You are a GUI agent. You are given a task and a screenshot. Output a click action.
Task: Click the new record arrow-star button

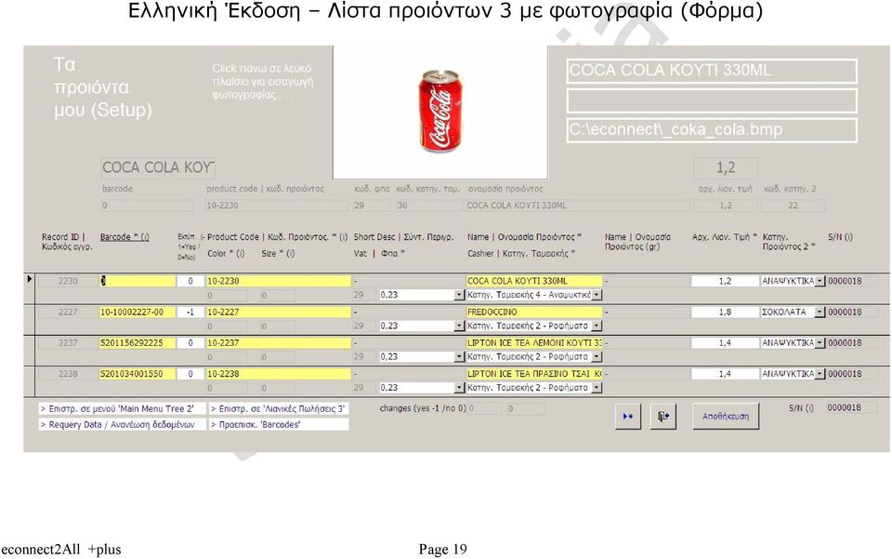628,417
